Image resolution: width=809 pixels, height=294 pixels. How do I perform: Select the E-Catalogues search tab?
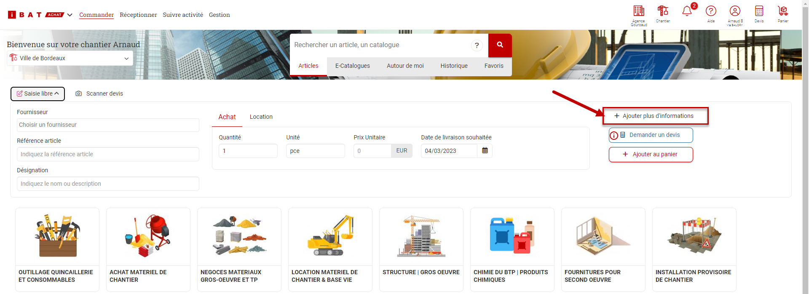pyautogui.click(x=352, y=66)
